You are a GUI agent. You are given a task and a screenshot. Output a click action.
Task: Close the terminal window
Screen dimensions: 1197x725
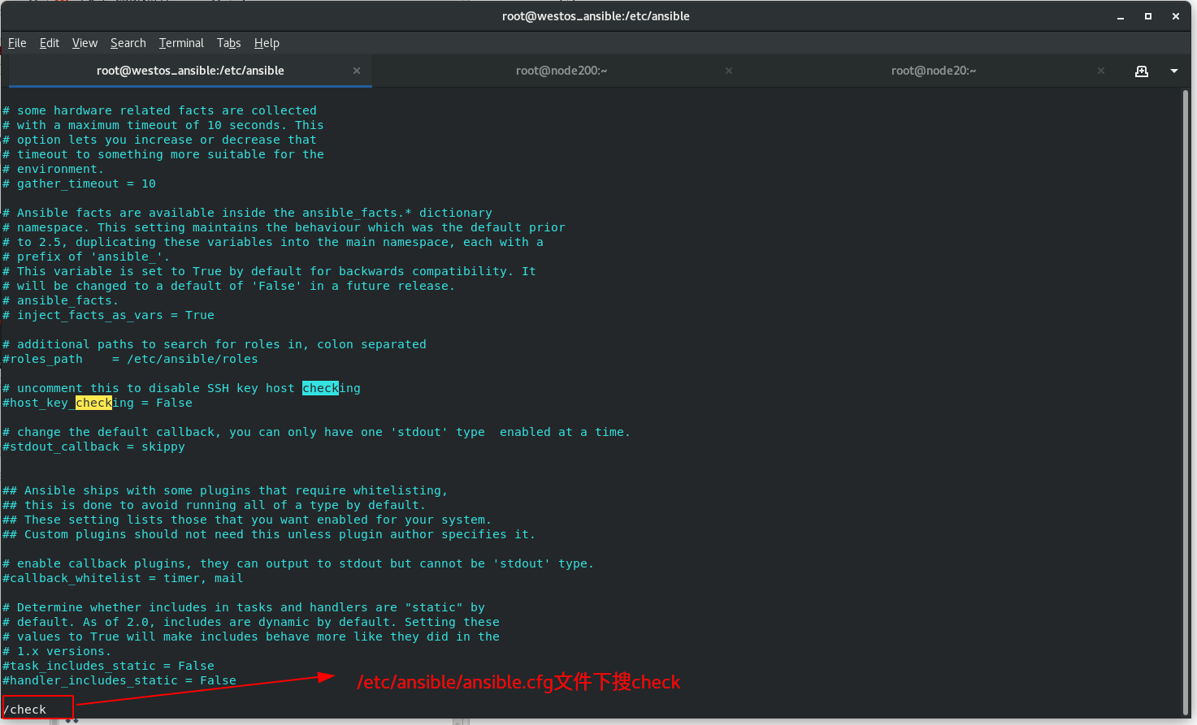1176,16
